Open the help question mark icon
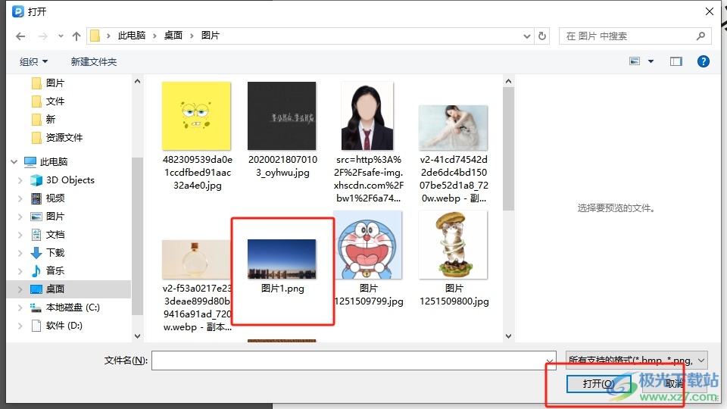The width and height of the screenshot is (727, 409). (x=703, y=61)
